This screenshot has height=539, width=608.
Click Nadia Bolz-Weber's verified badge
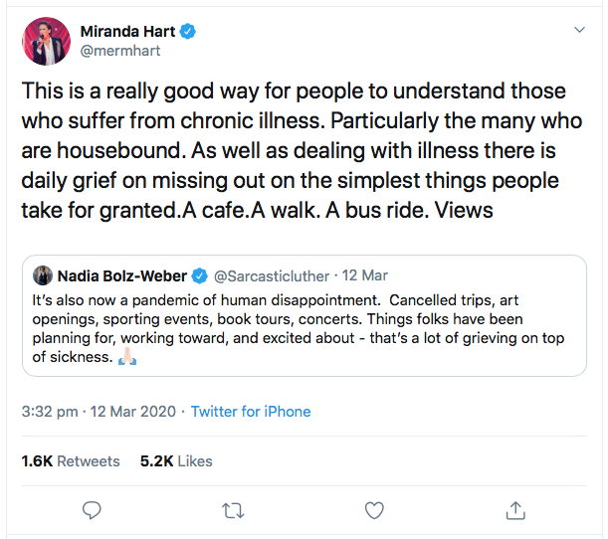[x=200, y=275]
